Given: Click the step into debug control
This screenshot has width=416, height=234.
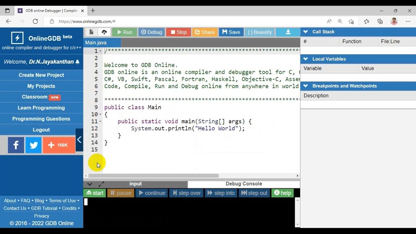Looking at the screenshot, I should click(x=221, y=193).
